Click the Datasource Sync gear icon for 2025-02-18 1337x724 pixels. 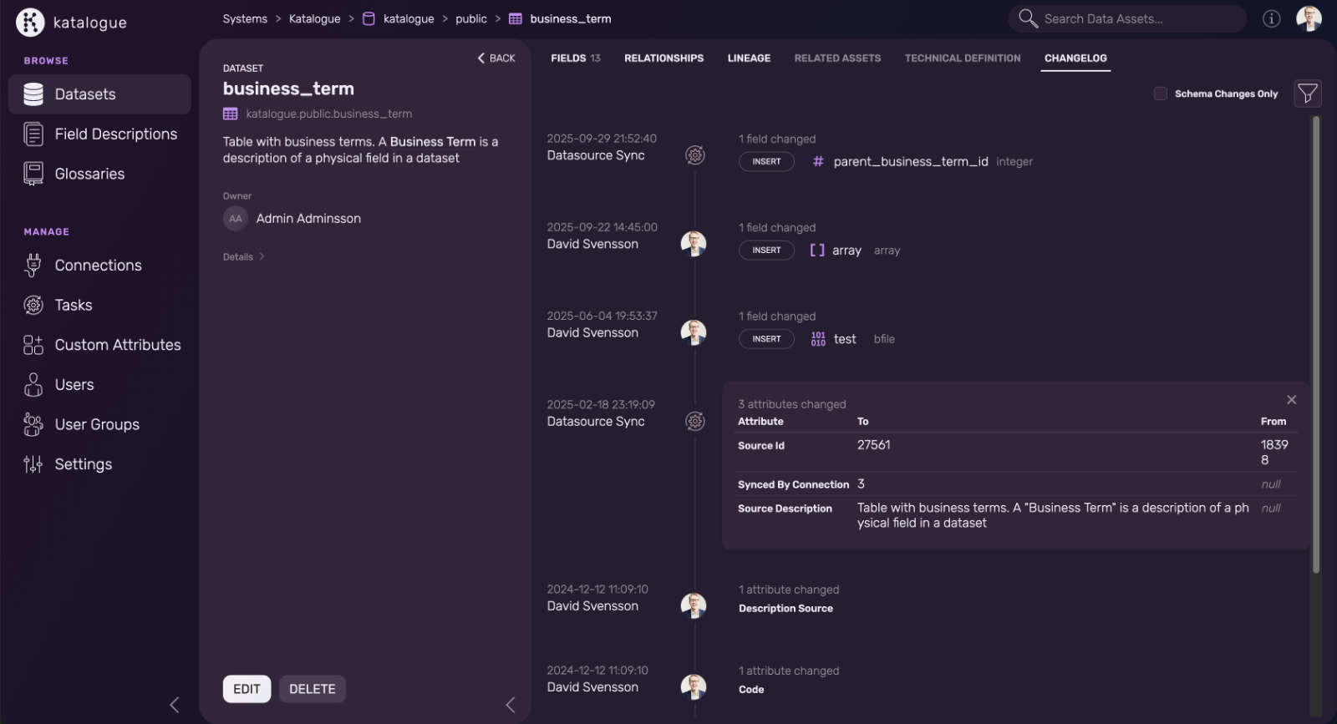point(695,421)
